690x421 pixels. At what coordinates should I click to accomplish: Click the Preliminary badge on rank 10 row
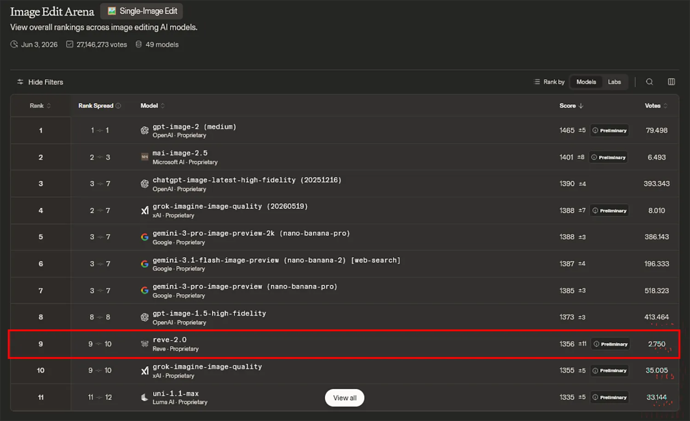[x=609, y=371]
